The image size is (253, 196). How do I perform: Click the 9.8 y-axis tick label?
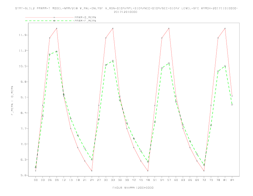pos(23,82)
